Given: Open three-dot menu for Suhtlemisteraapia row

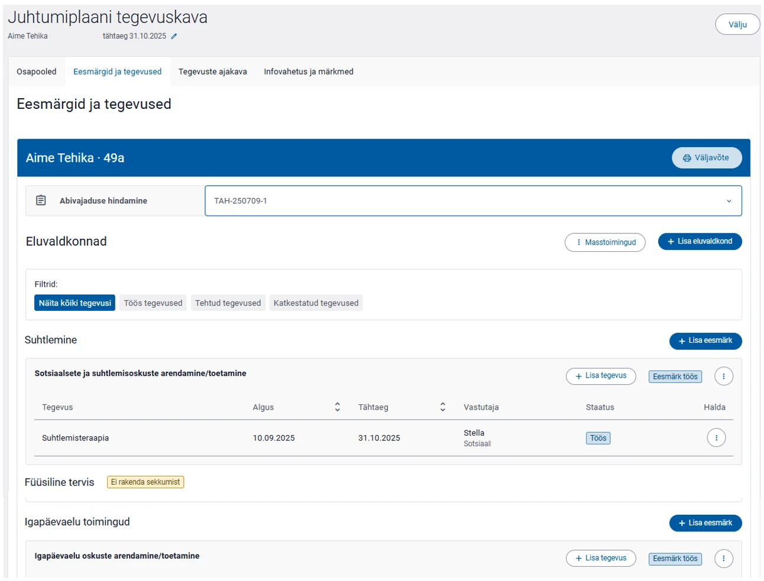Looking at the screenshot, I should [716, 438].
